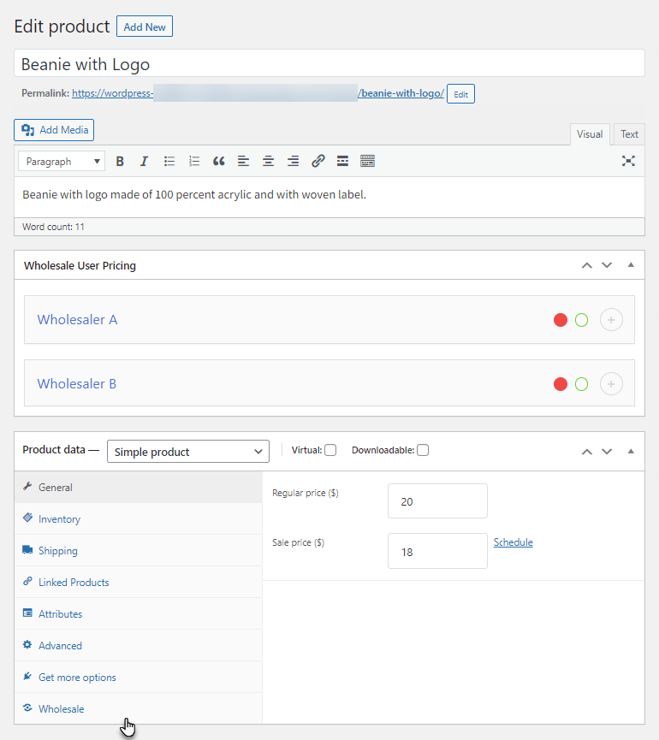Click into the product description text
The height and width of the screenshot is (740, 659).
(x=194, y=194)
